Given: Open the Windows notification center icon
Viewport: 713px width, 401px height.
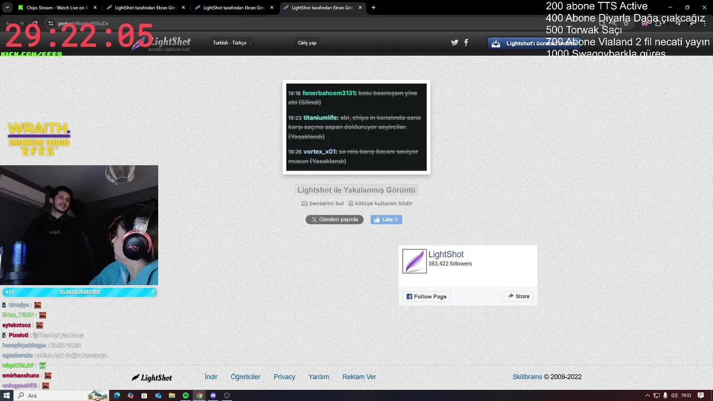Looking at the screenshot, I should click(702, 395).
